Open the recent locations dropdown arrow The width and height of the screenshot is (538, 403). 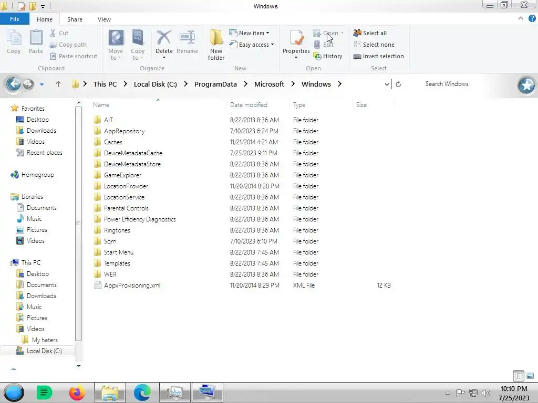click(x=42, y=84)
